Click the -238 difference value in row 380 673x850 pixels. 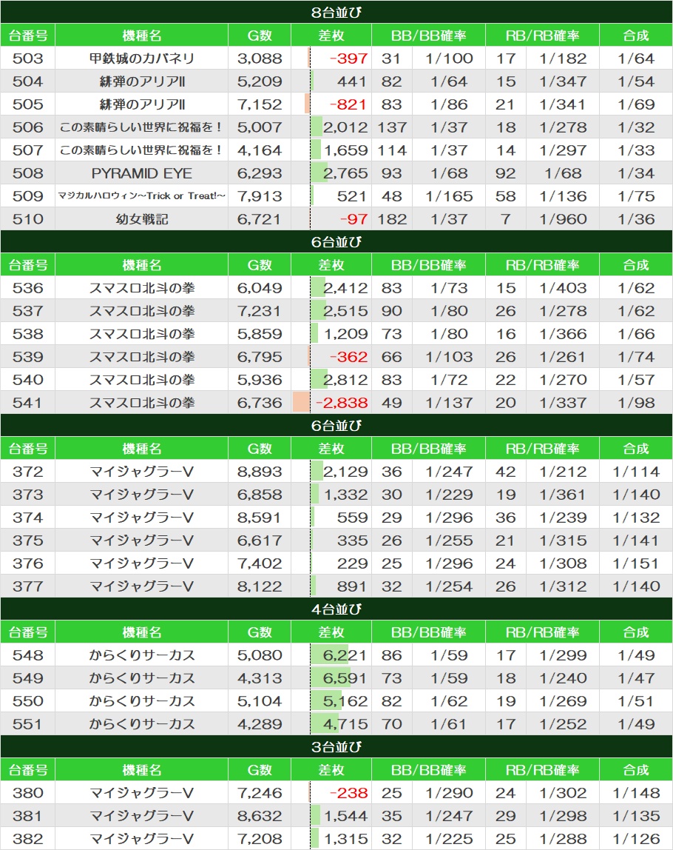[x=348, y=793]
